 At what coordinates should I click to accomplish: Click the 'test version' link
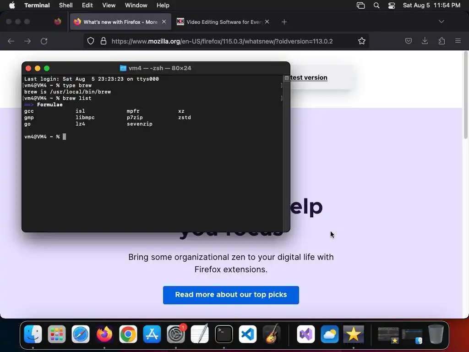click(x=309, y=77)
